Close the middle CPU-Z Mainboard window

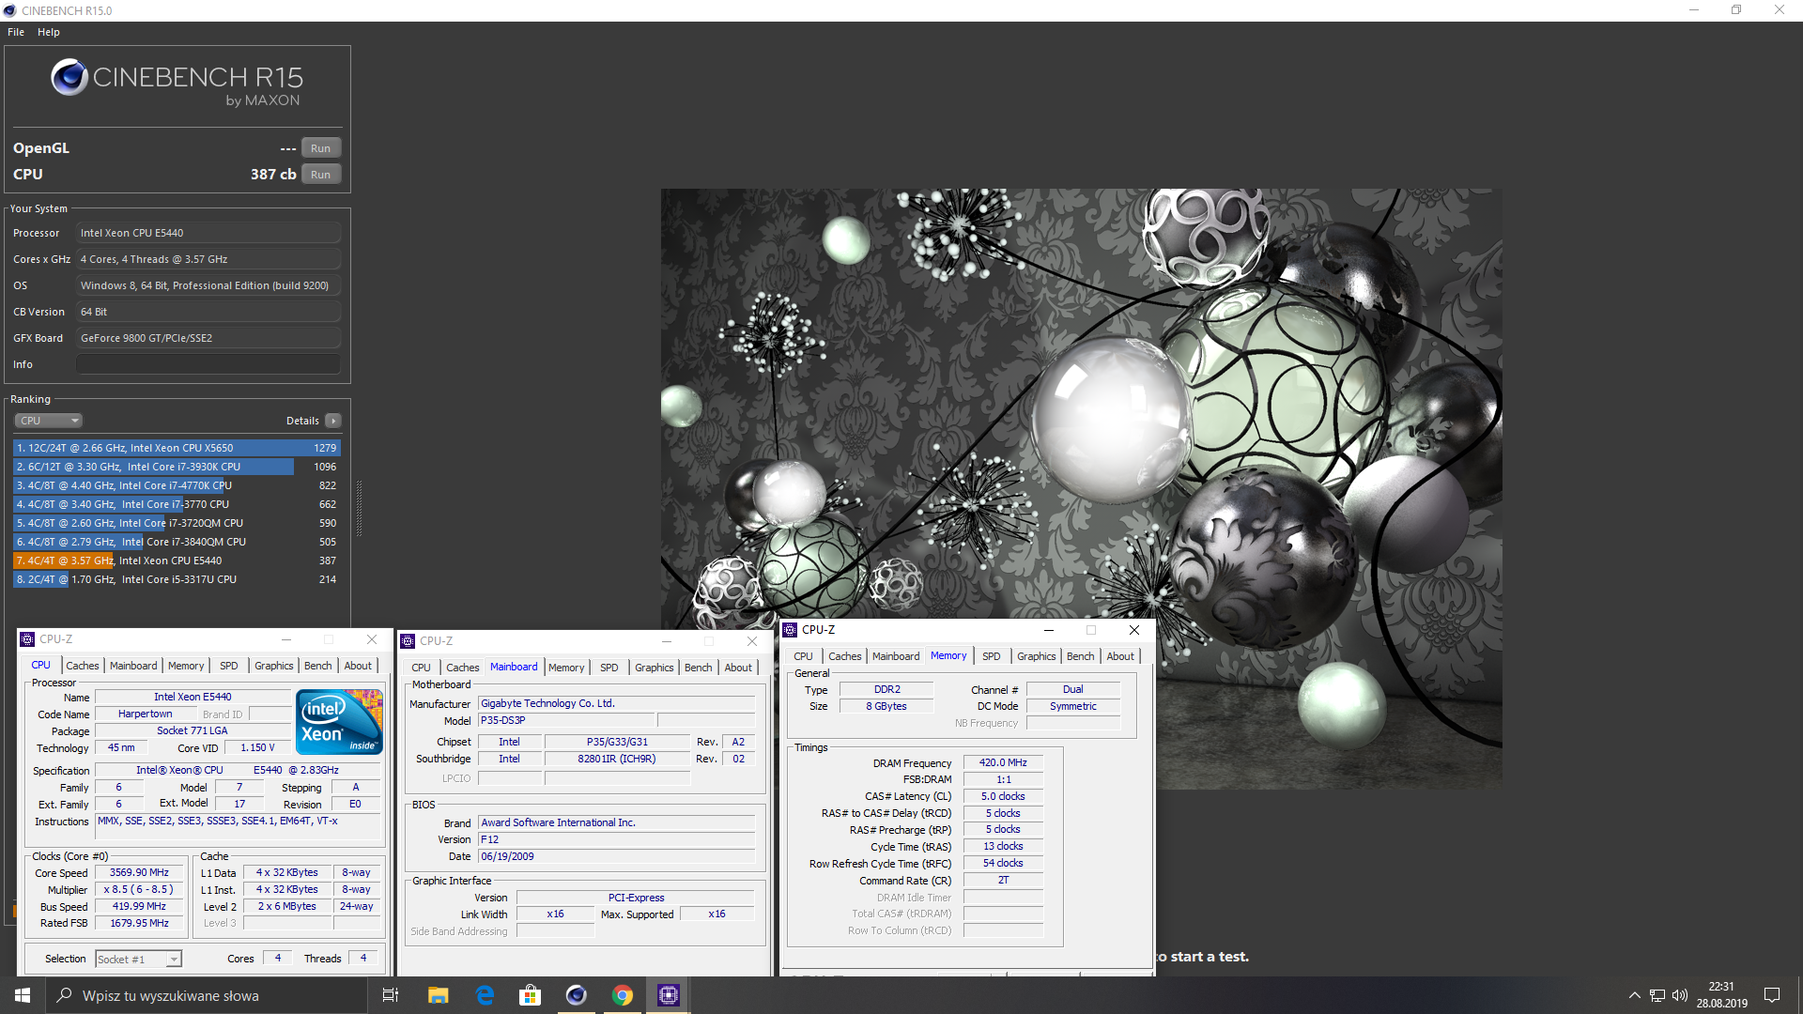[x=752, y=641]
